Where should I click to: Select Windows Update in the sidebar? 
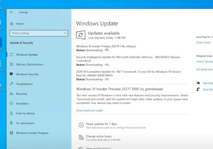pyautogui.click(x=27, y=55)
